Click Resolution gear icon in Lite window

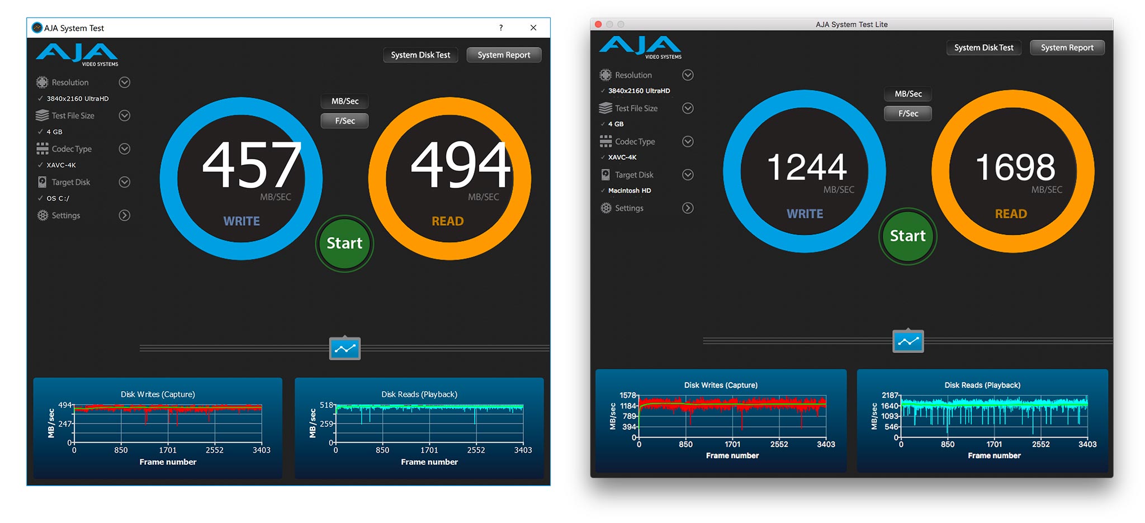point(605,75)
